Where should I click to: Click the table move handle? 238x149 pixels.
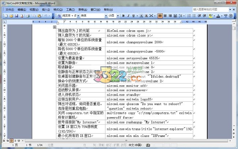55,27
